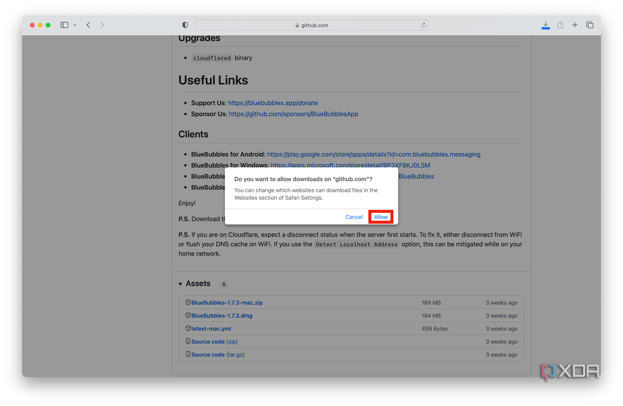Click the 'Enjoy!' text
The height and width of the screenshot is (406, 623).
tap(187, 203)
